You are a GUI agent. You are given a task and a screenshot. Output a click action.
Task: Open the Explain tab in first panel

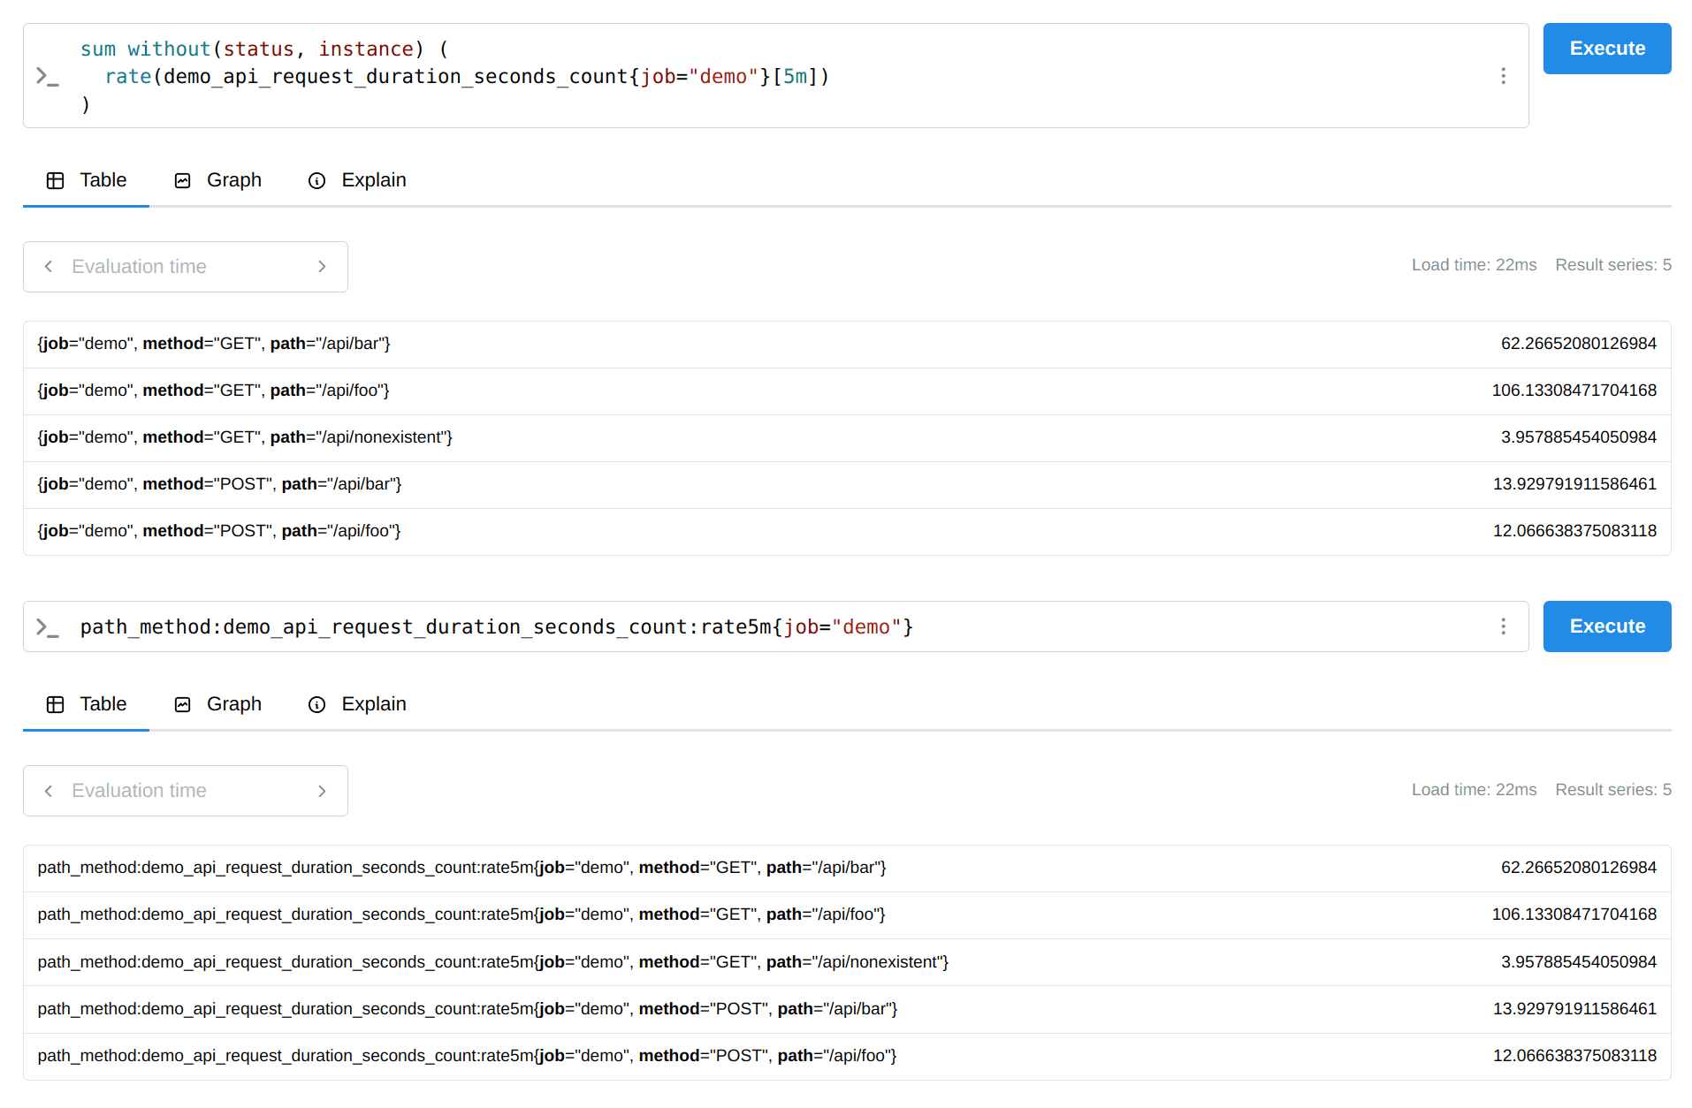tap(358, 180)
